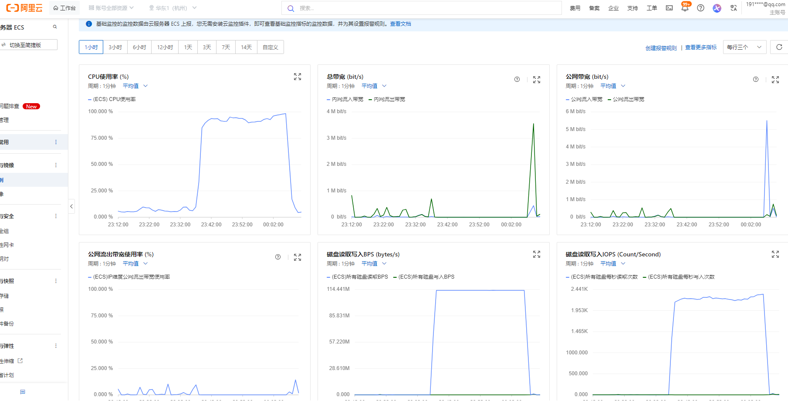Open the account 191****@qq.com menu
Image resolution: width=788 pixels, height=404 pixels.
click(x=765, y=8)
